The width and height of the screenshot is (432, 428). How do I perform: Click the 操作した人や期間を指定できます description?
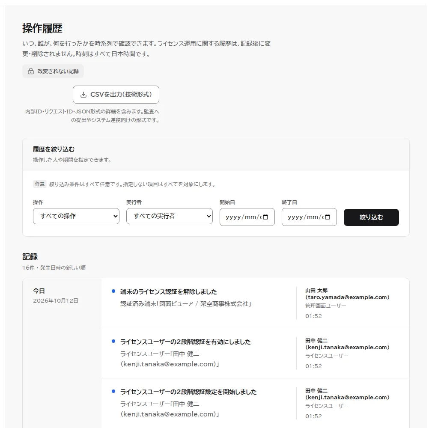tap(72, 160)
